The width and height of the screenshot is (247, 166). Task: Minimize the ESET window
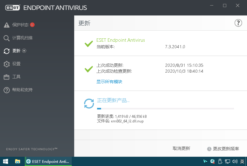[x=212, y=6]
